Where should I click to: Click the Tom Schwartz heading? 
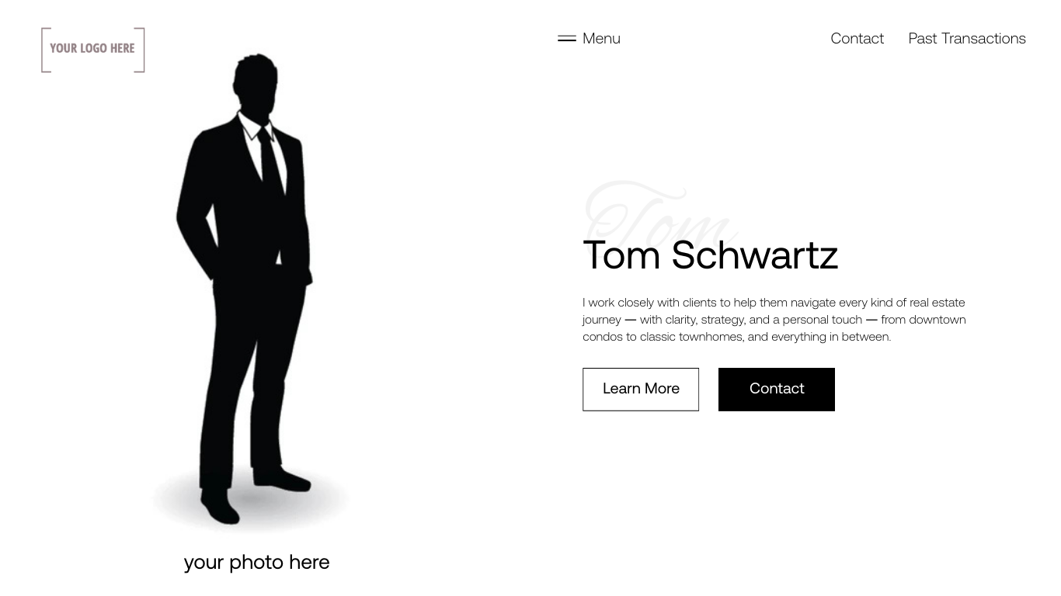click(710, 255)
